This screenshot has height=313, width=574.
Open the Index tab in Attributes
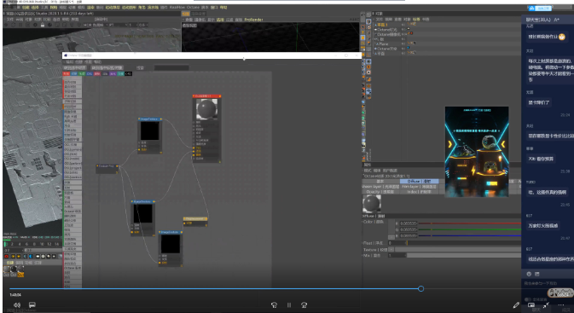point(419,191)
